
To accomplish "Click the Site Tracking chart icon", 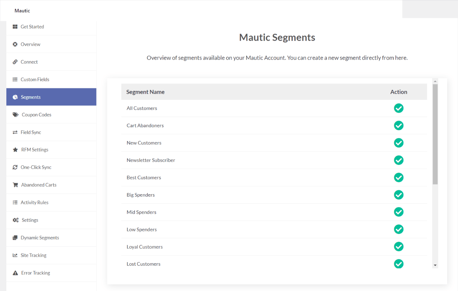I will click(15, 255).
